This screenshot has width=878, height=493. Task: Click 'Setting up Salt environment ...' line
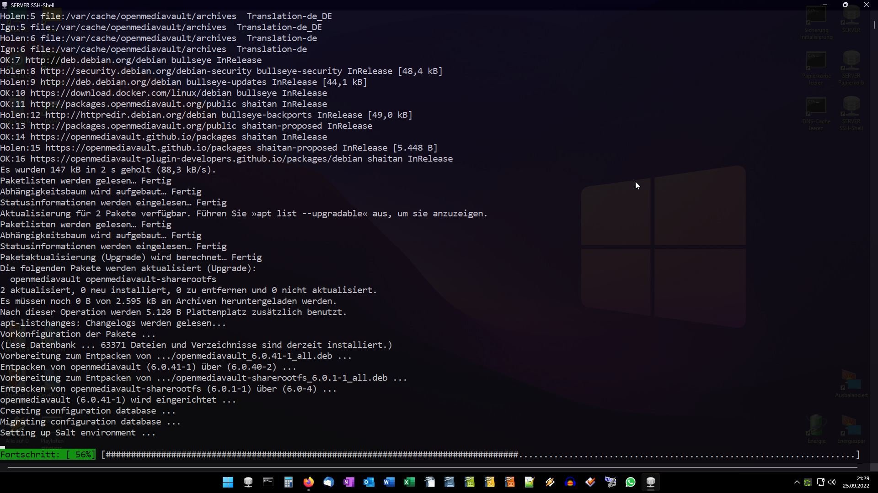click(78, 433)
